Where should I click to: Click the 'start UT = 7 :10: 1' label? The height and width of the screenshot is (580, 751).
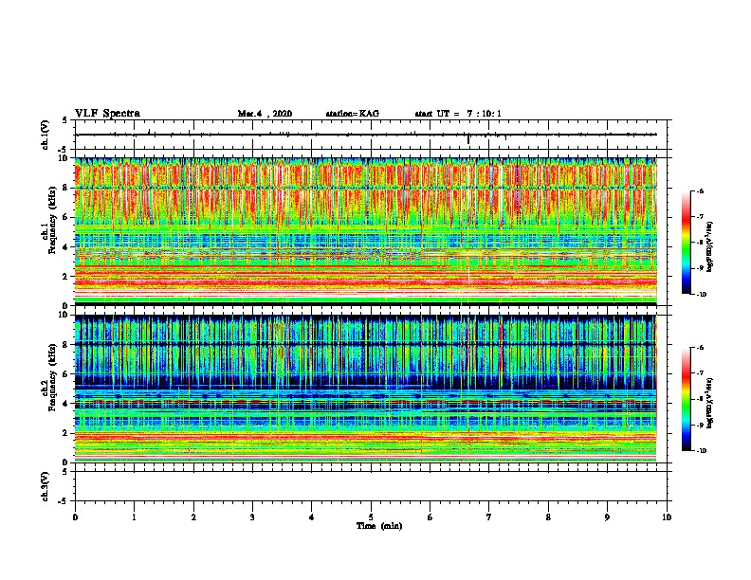[458, 114]
